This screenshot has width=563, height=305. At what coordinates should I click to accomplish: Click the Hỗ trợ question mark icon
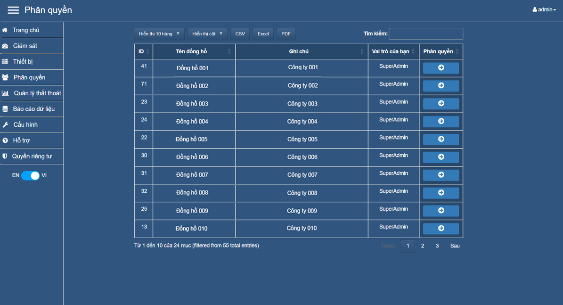point(5,140)
